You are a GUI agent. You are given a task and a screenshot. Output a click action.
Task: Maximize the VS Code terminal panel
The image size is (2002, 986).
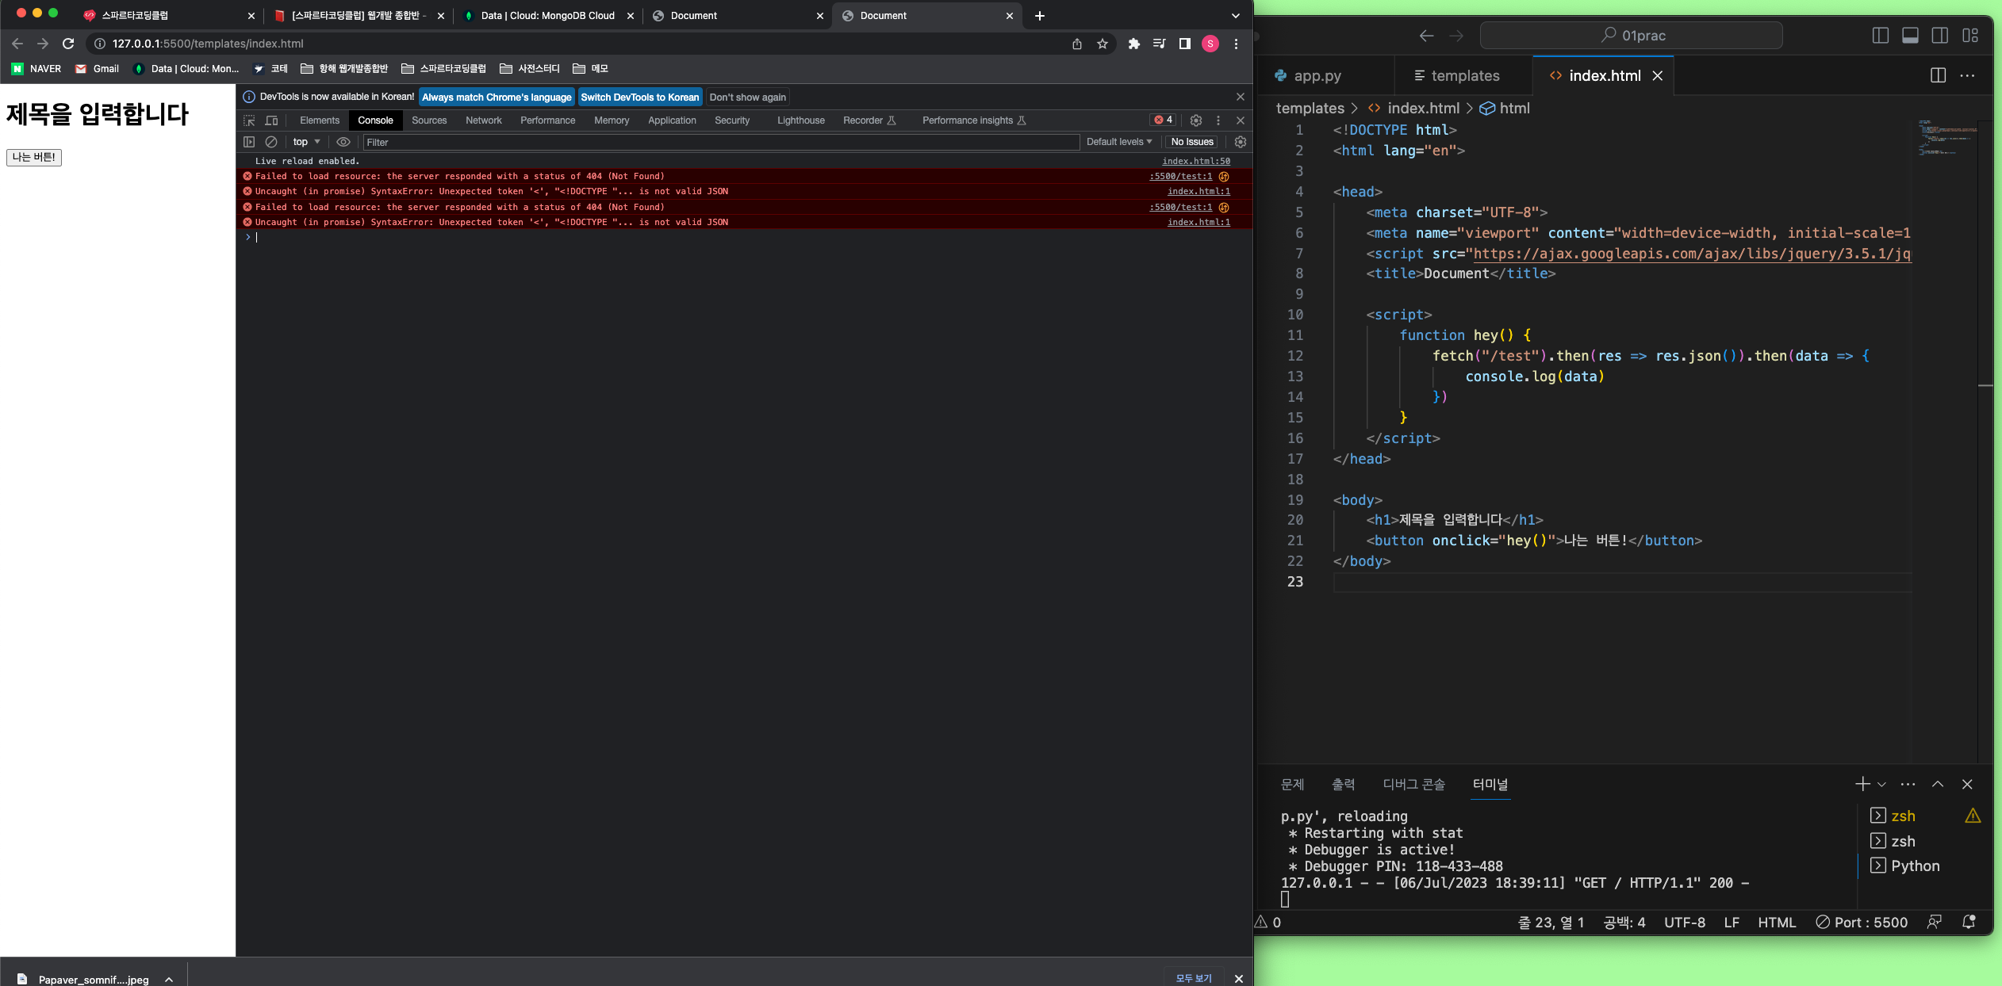click(x=1938, y=784)
